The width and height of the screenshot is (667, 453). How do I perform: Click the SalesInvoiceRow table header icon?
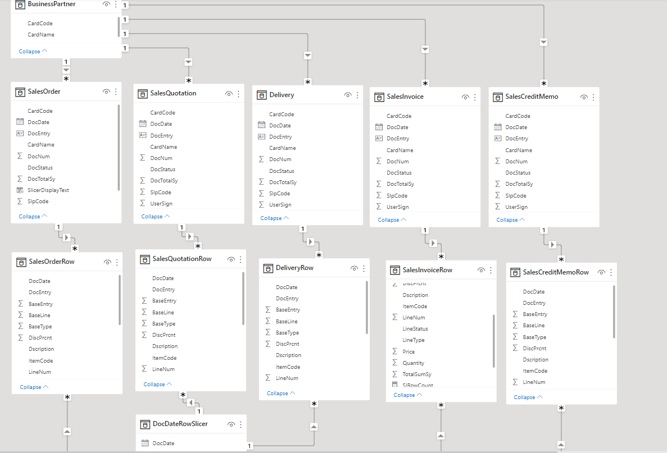[395, 270]
